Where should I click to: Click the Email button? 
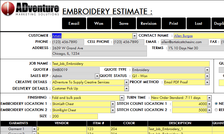pos(74,23)
